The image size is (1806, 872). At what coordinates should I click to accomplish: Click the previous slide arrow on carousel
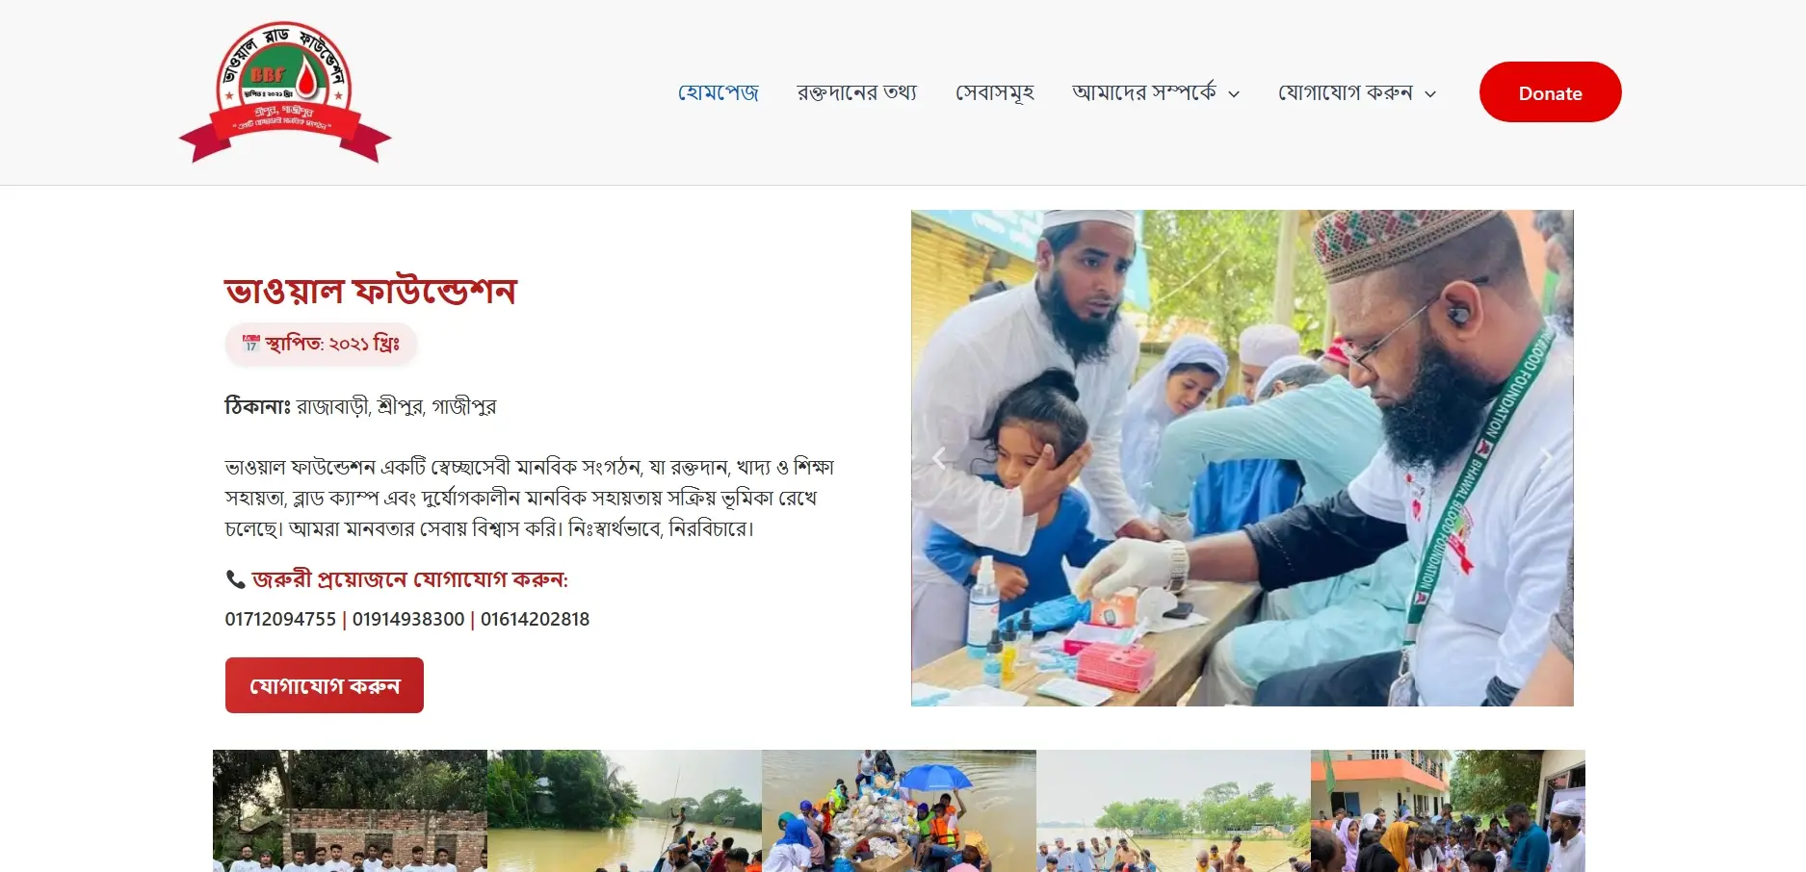click(938, 459)
